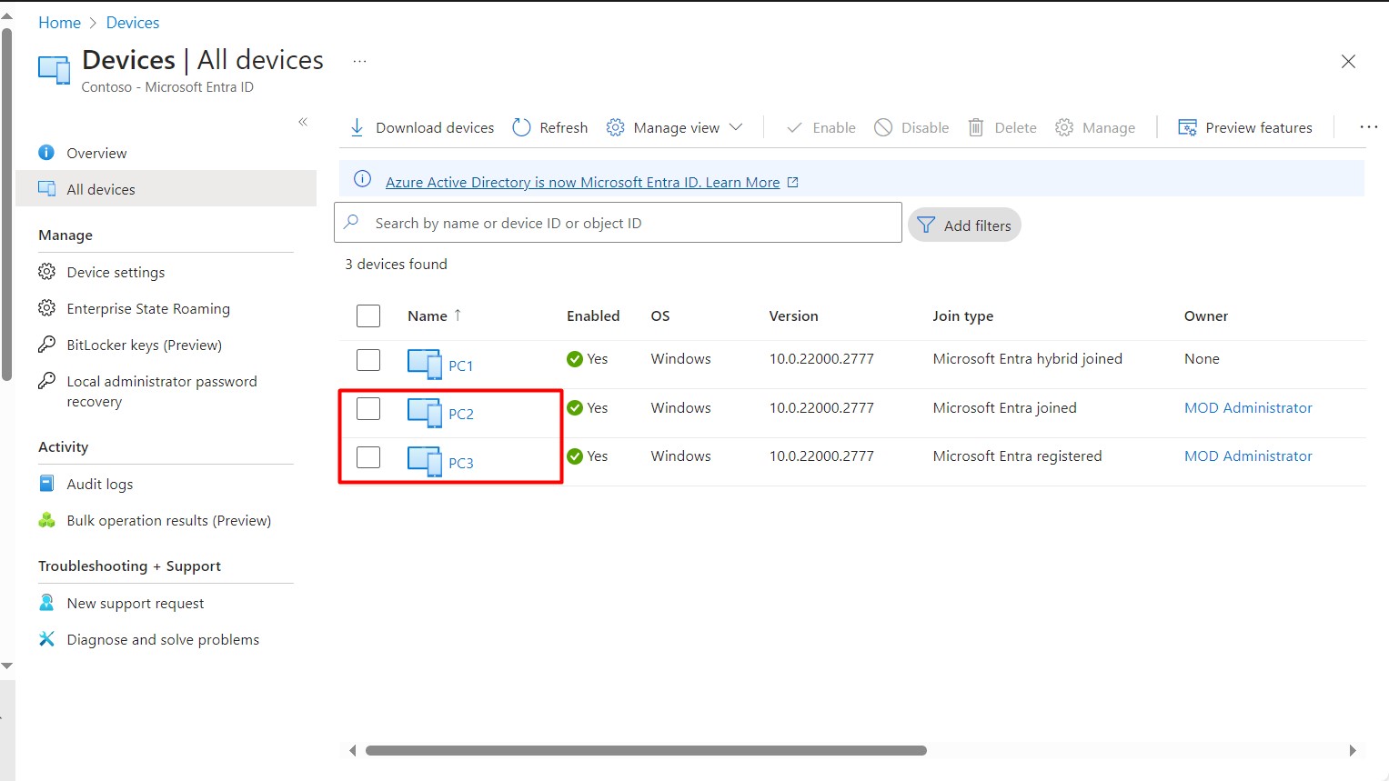Open the toolbar overflow ellipsis menu

1368,127
